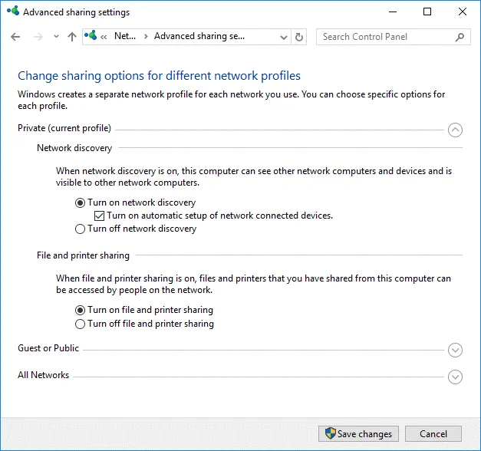This screenshot has width=481, height=451.
Task: Go up one level with Up arrow
Action: [x=72, y=37]
